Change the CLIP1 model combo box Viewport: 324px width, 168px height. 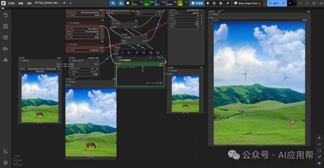85,29
